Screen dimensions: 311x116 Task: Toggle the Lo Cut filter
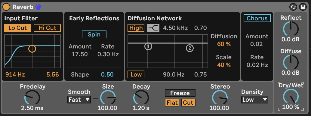point(18,28)
